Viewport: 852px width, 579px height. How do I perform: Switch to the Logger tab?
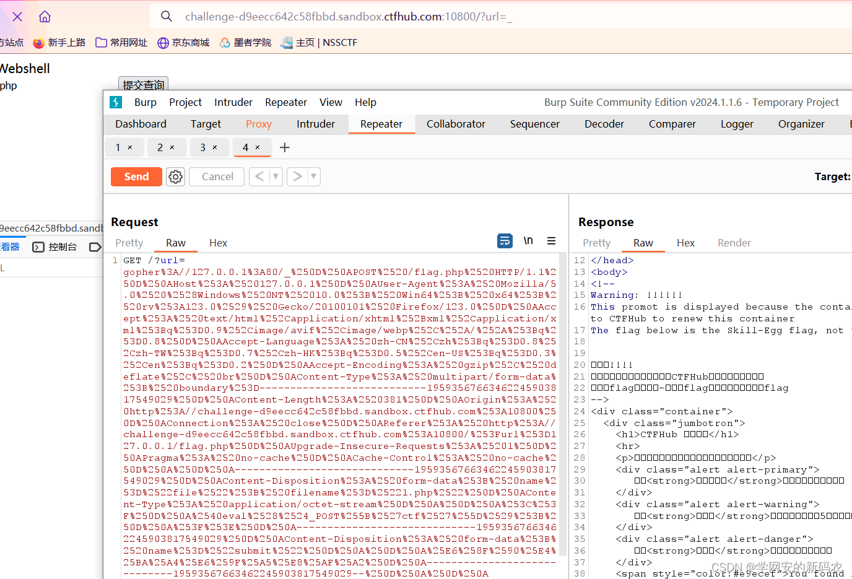click(737, 124)
